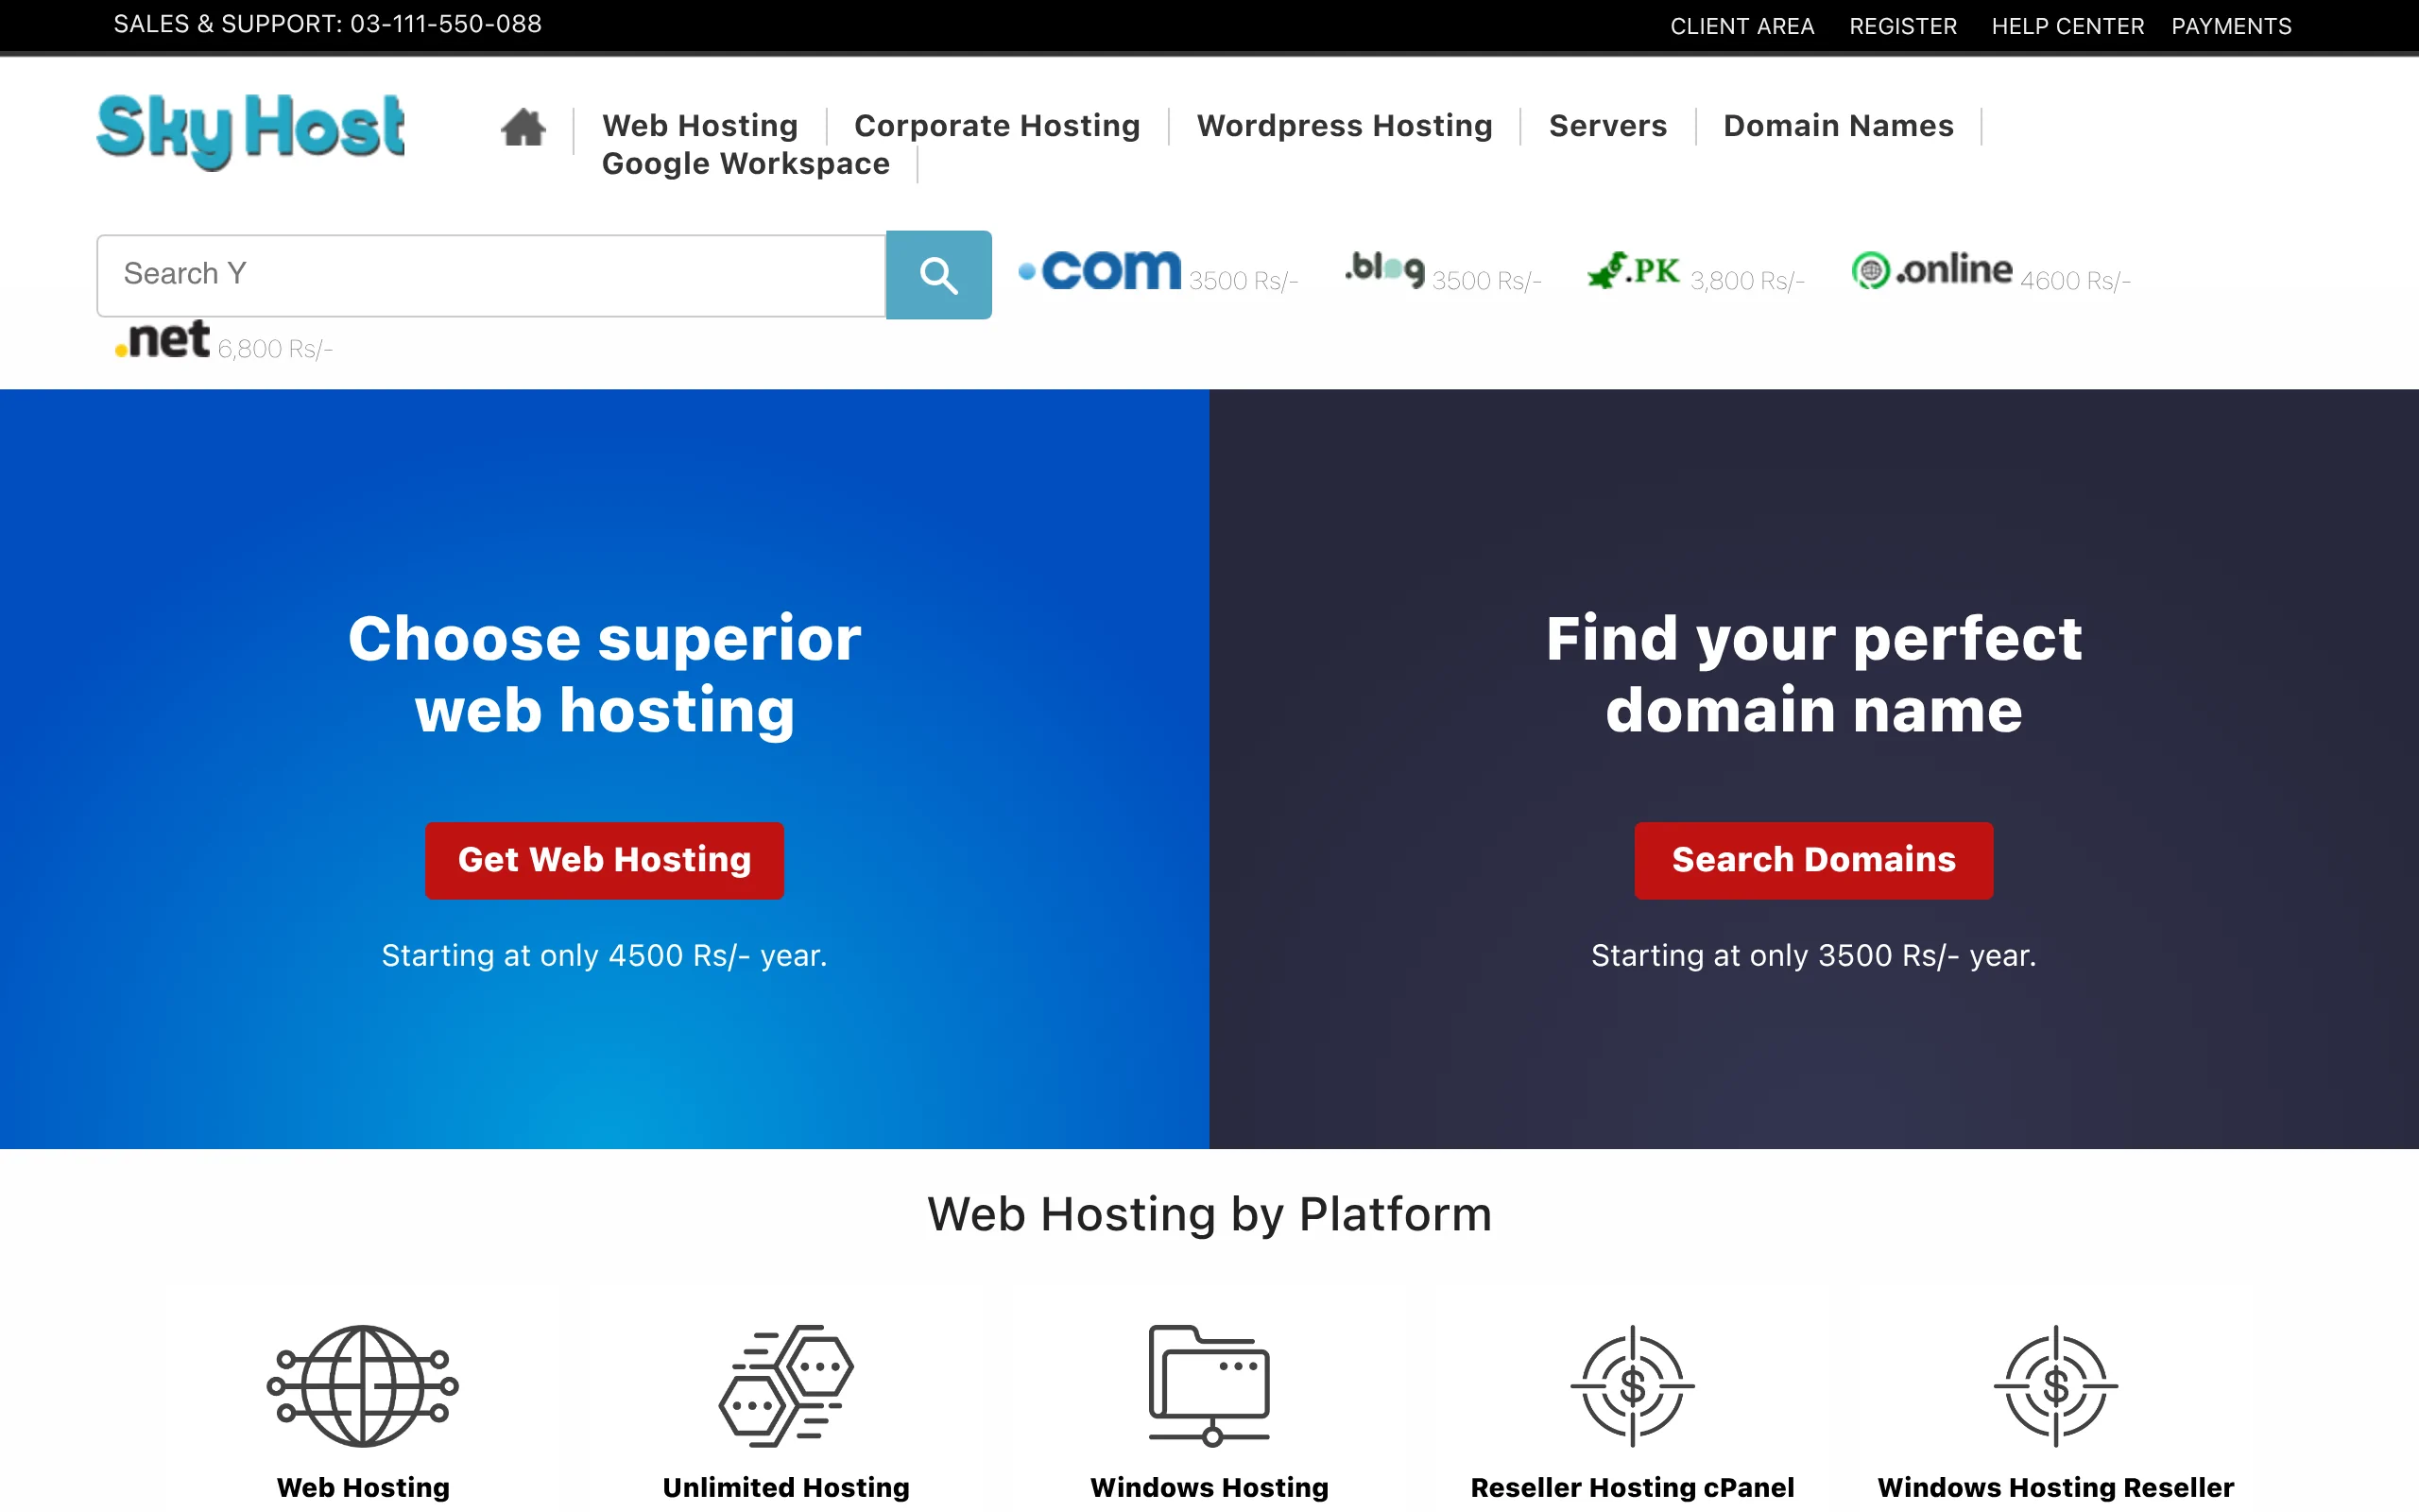Open the Payments link
Image resolution: width=2419 pixels, height=1512 pixels.
[2231, 26]
